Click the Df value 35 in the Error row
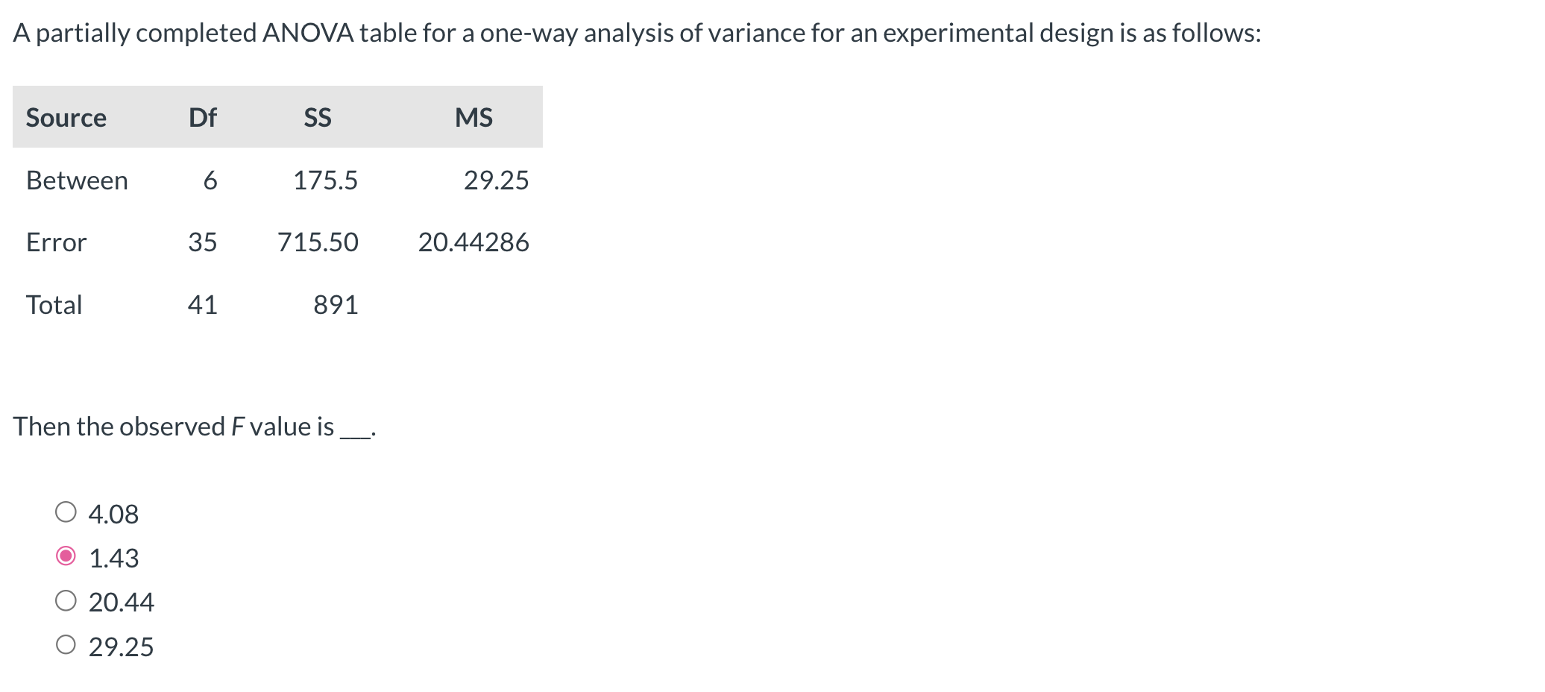 point(202,242)
